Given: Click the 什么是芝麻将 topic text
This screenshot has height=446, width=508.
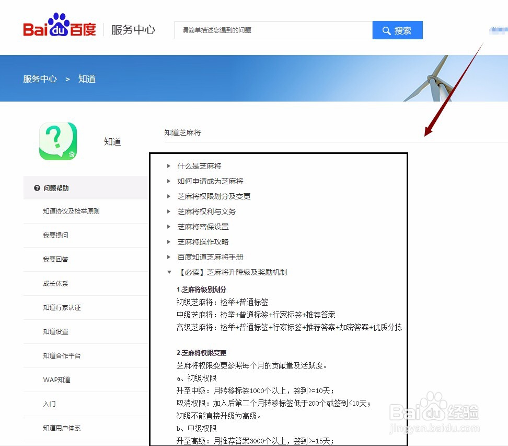Looking at the screenshot, I should (x=199, y=166).
